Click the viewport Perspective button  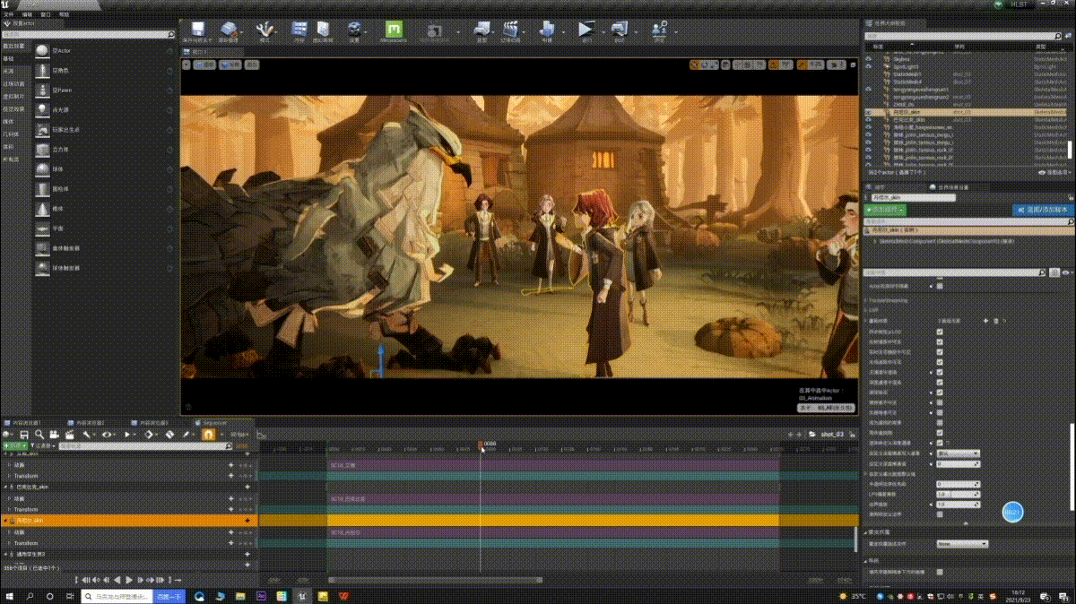[204, 65]
